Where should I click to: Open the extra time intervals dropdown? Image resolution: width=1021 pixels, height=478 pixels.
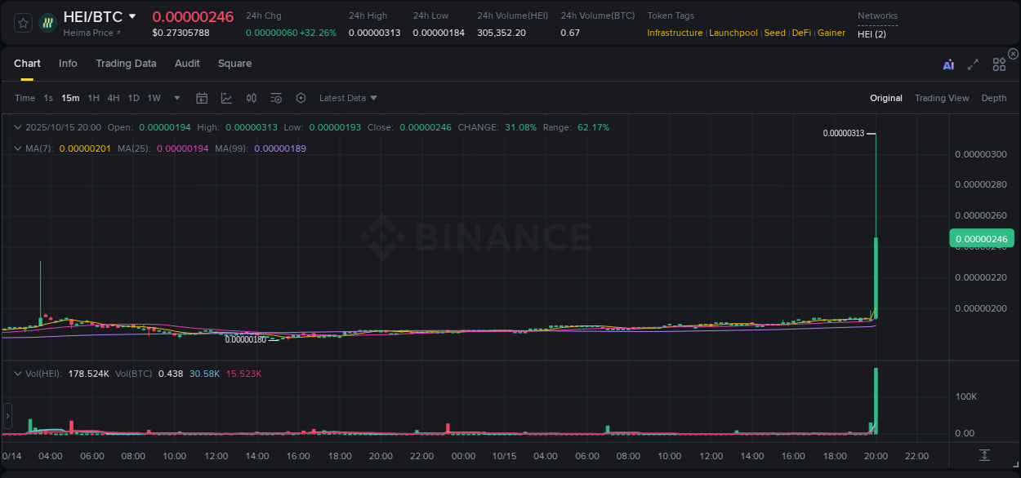click(x=176, y=98)
